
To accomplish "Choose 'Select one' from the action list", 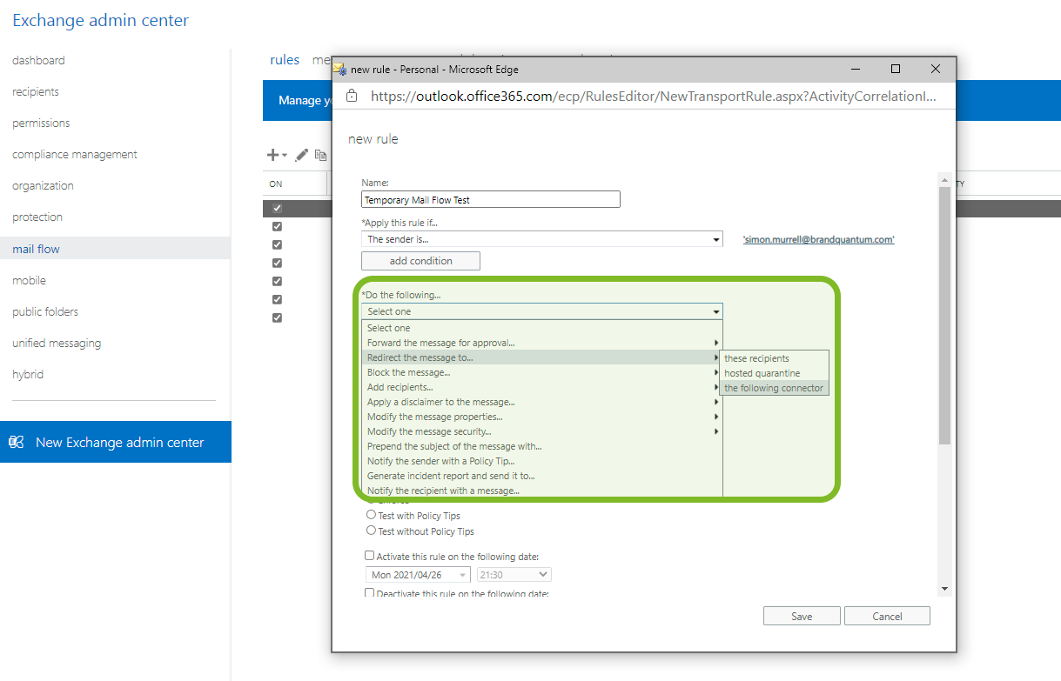I will tap(541, 328).
